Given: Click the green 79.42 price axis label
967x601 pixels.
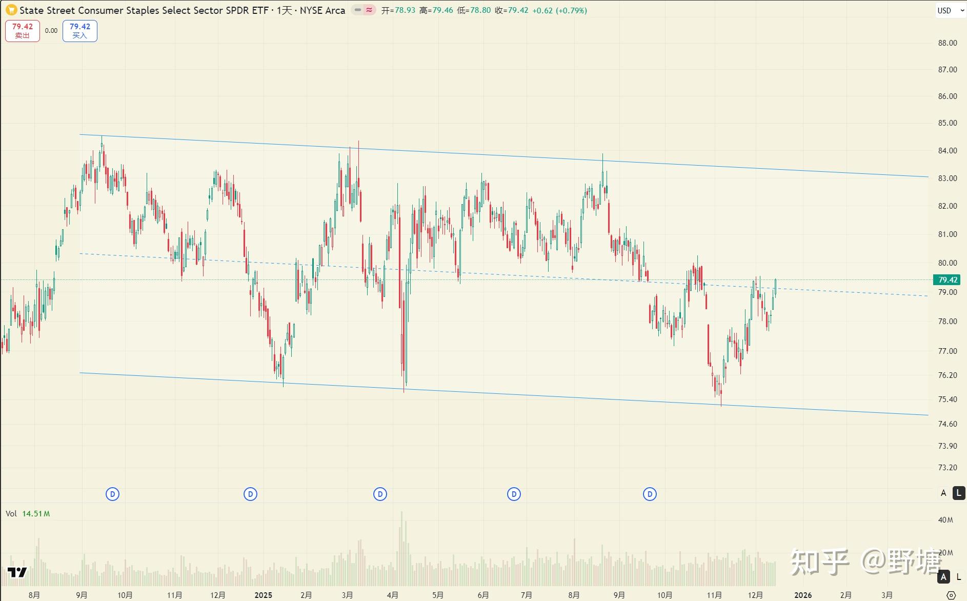Looking at the screenshot, I should (x=947, y=280).
